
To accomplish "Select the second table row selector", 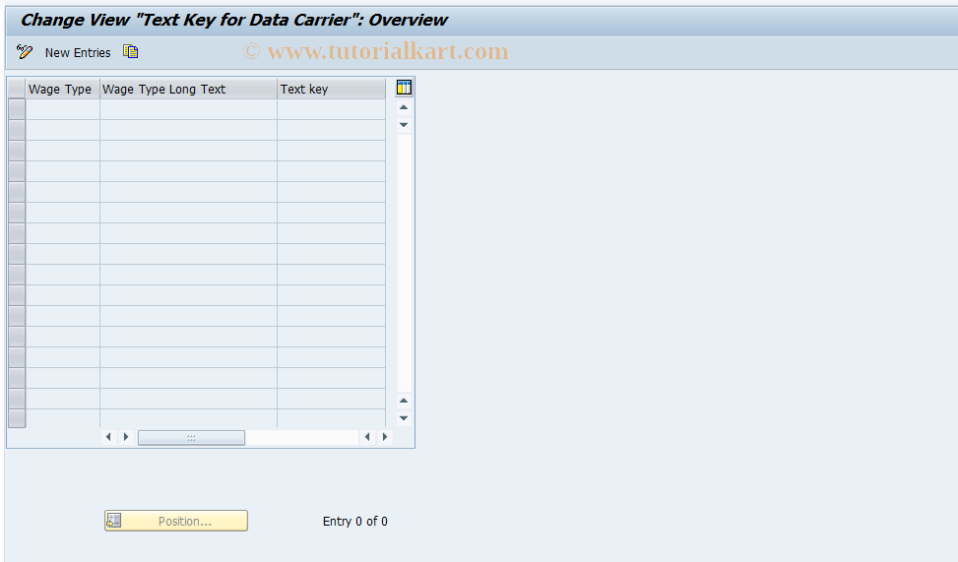I will coord(17,130).
